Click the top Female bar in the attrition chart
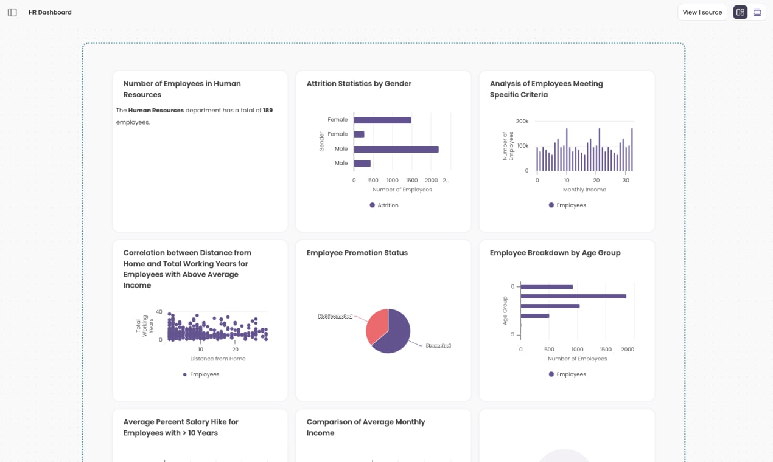The image size is (773, 462). tap(382, 120)
